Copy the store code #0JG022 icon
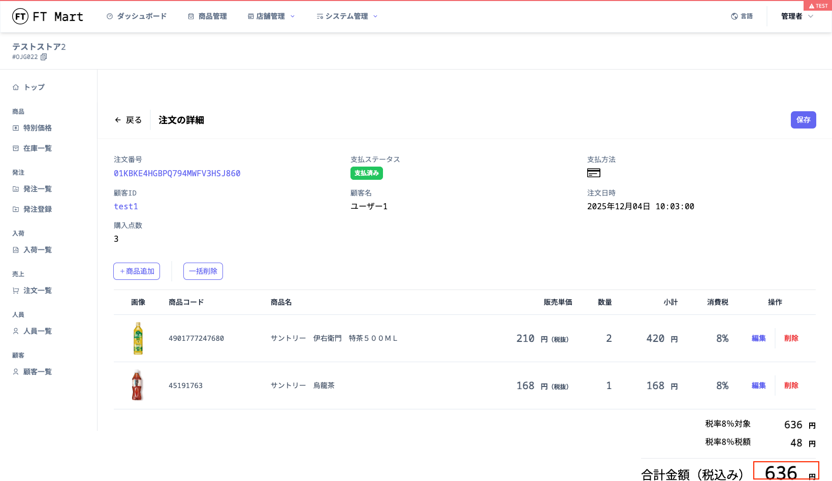Viewport: 832px width, 481px height. [44, 57]
